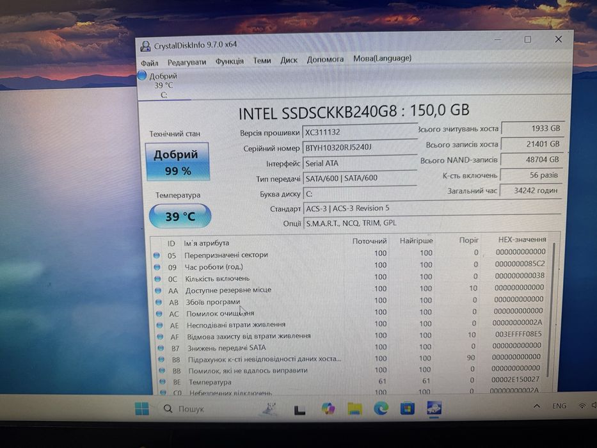Open File Explorer from the taskbar
597x448 pixels.
coord(355,409)
